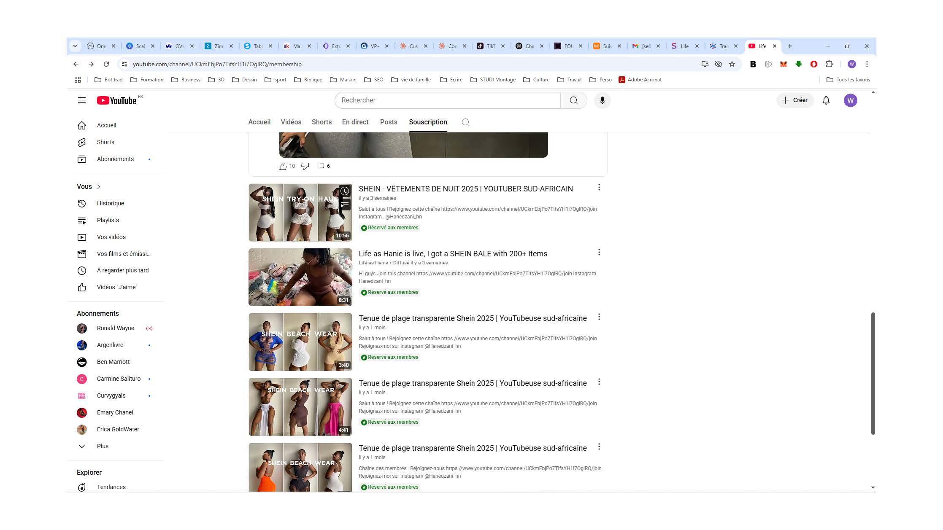
Task: Open the Curvygyals subscription channel
Action: point(111,395)
